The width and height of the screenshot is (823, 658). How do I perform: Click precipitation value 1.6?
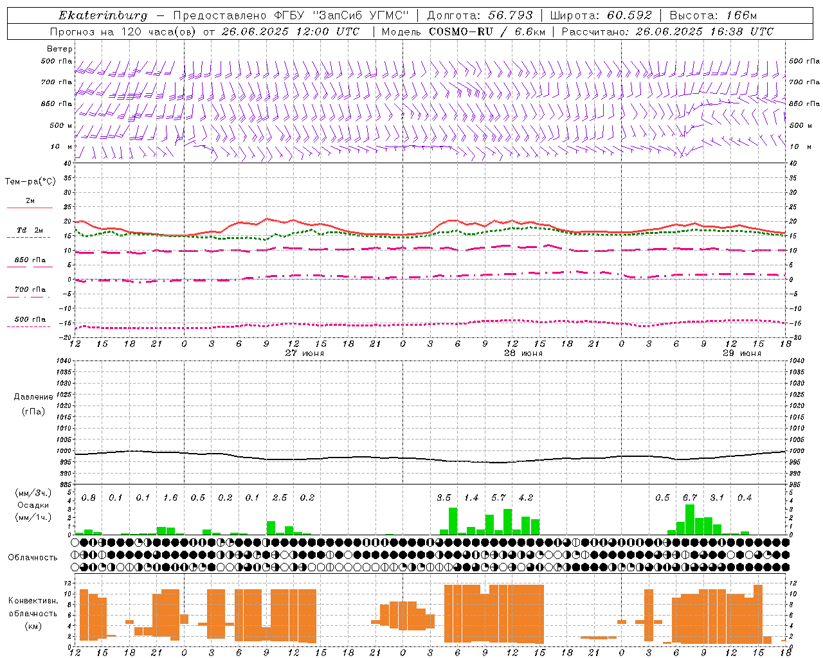click(170, 498)
